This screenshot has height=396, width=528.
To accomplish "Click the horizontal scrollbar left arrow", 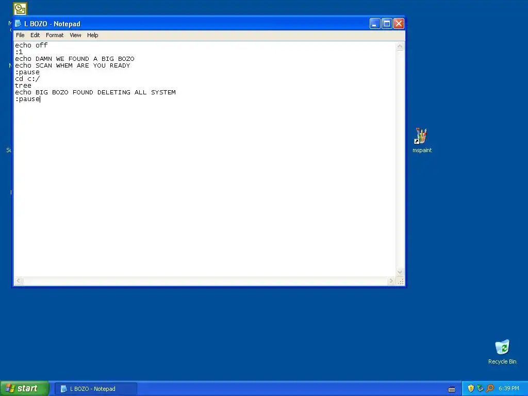I will (x=19, y=281).
